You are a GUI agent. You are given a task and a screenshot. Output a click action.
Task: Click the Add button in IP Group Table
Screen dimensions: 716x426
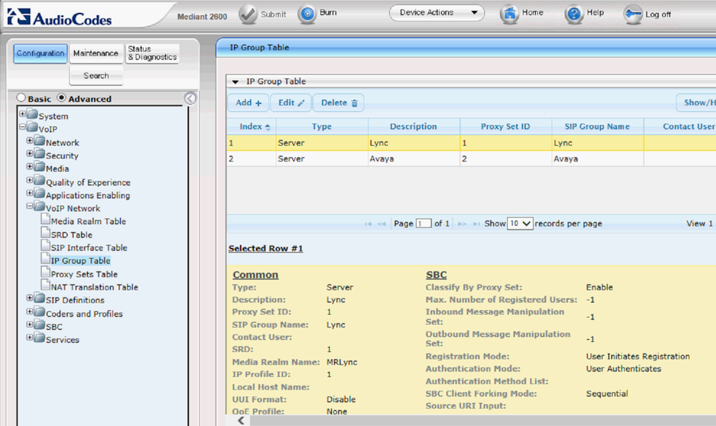[x=247, y=102]
